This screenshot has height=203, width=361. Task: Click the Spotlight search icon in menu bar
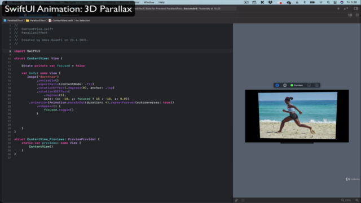(328, 2)
